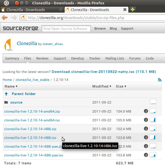Click Support in SourceForge header
Screen dimensions: 165x168
point(127,29)
